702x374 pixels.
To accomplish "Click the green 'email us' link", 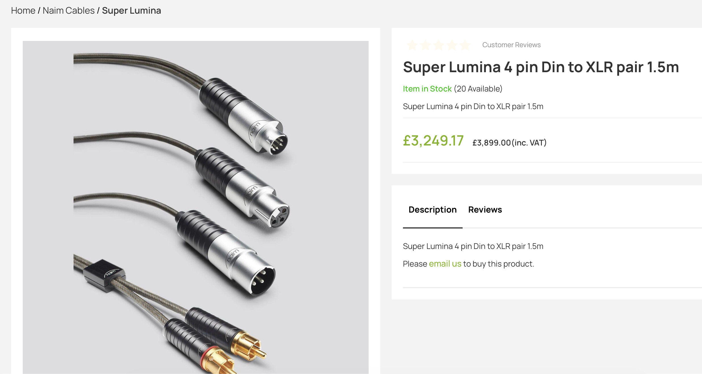I will (445, 264).
